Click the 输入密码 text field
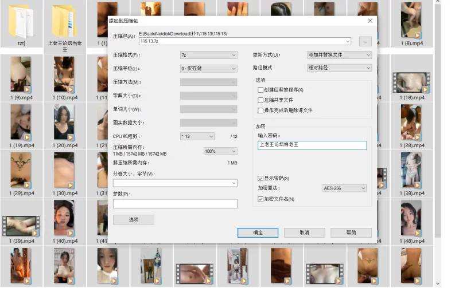Viewport: 459px width, 288px height. tap(312, 145)
